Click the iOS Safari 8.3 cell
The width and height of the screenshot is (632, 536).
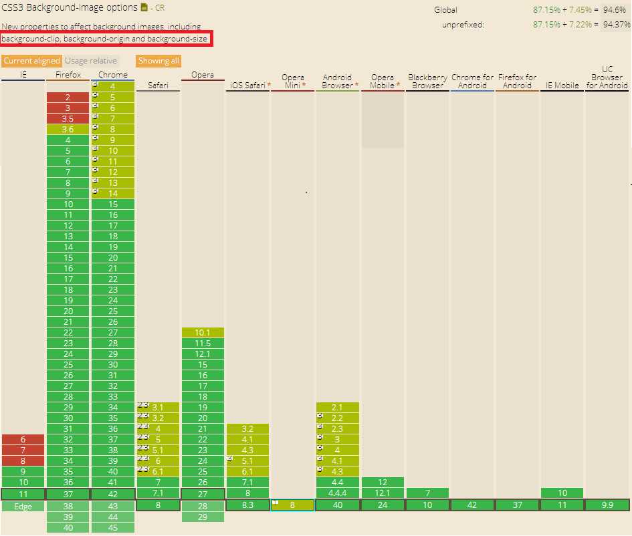[x=248, y=505]
